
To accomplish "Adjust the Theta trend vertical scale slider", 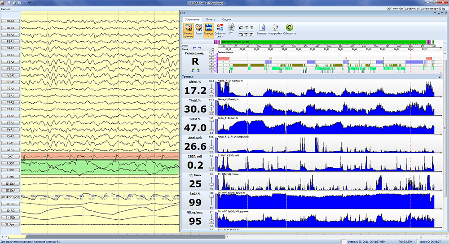I will [211, 108].
